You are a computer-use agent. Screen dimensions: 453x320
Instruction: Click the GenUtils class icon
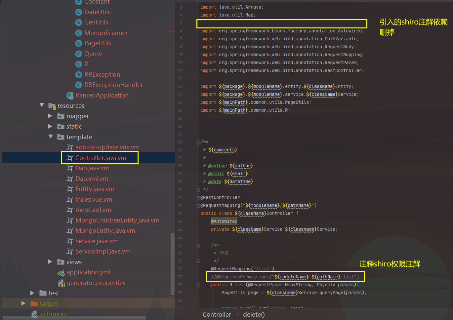point(78,22)
